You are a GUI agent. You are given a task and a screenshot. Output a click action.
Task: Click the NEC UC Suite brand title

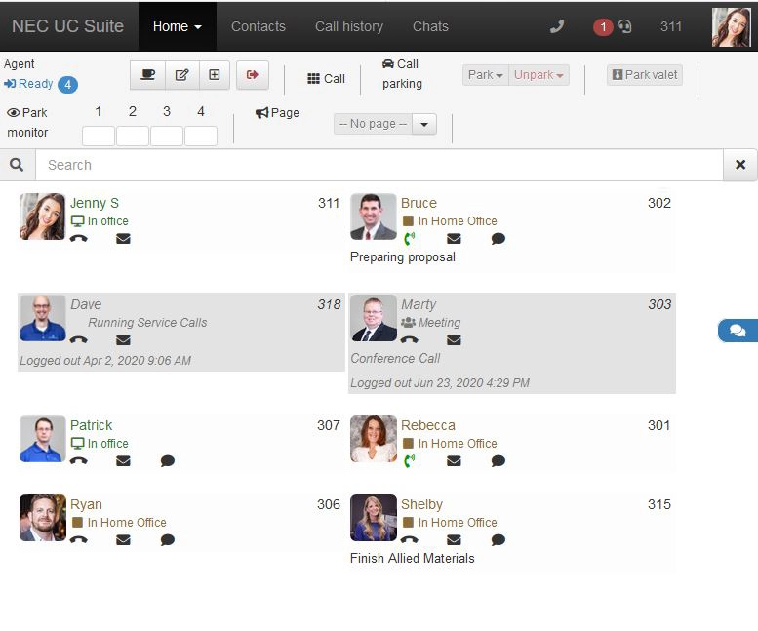67,26
